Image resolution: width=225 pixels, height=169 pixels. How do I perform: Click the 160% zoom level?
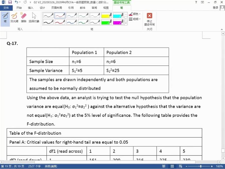pyautogui.click(x=219, y=166)
